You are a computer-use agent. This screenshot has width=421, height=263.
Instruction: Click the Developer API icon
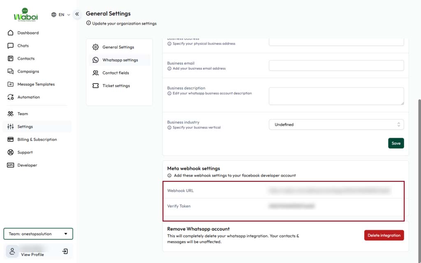click(x=11, y=165)
